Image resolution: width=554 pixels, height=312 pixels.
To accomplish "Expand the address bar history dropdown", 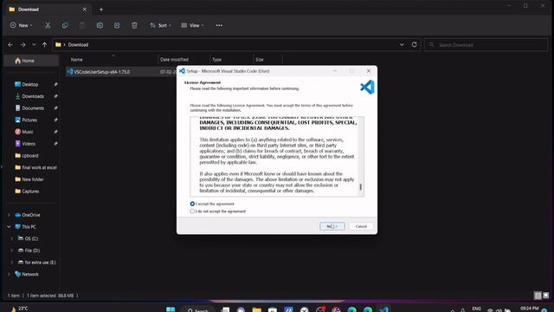I will pyautogui.click(x=402, y=44).
